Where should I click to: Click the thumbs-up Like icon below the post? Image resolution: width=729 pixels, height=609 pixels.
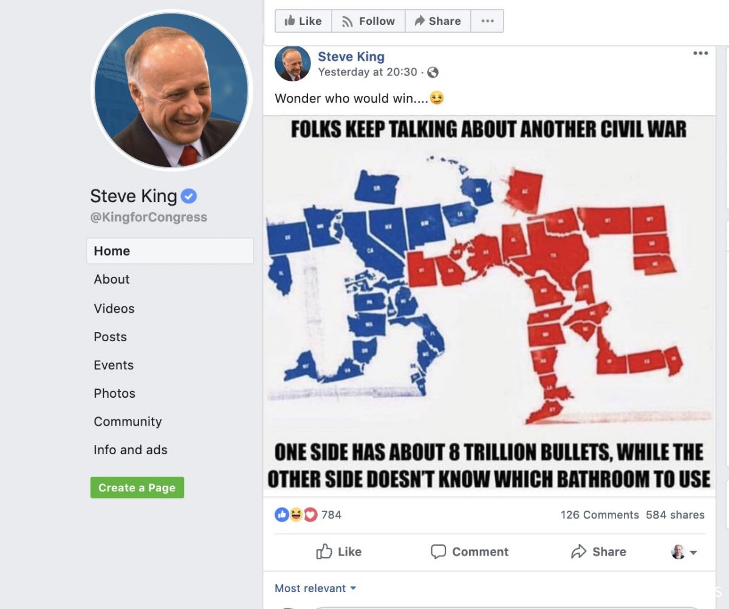pos(324,551)
